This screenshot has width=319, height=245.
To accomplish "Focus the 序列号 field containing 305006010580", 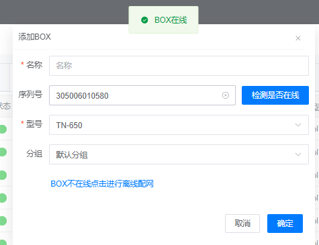I will click(142, 95).
